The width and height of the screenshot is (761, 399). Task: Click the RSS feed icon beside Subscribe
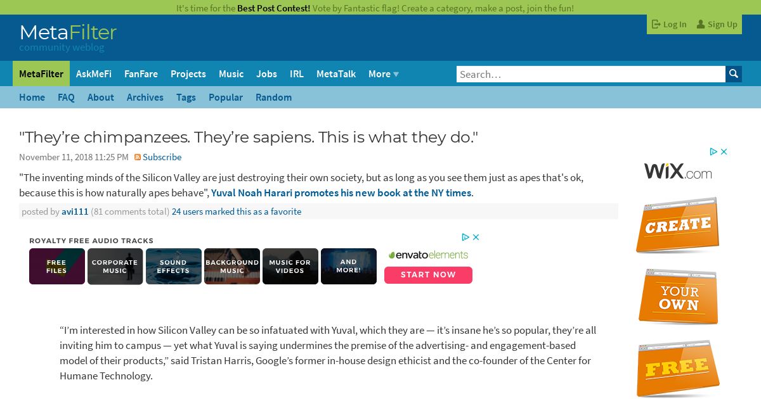click(x=138, y=157)
